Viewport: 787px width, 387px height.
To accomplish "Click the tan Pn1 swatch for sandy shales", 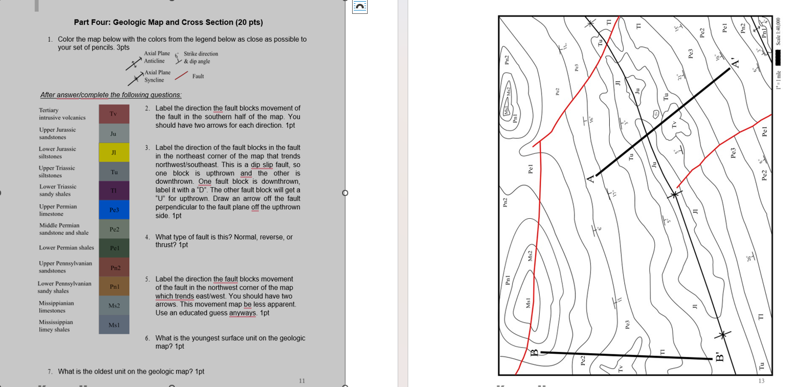I will [x=113, y=287].
